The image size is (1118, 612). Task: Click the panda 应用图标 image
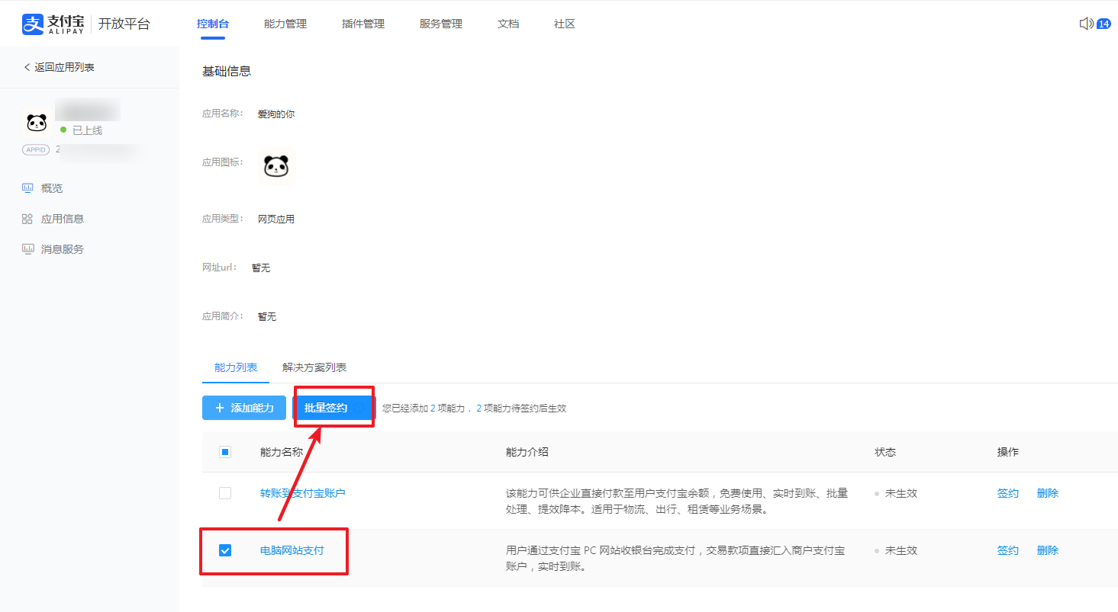click(x=276, y=166)
